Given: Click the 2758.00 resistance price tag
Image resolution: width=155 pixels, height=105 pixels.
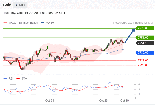Looking at the screenshot, I should [145, 38].
